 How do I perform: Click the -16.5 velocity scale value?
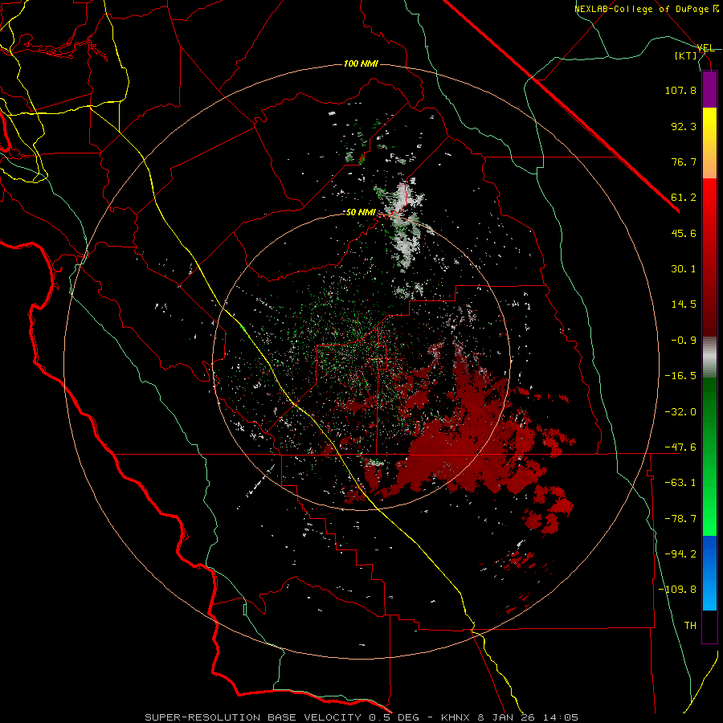click(680, 376)
